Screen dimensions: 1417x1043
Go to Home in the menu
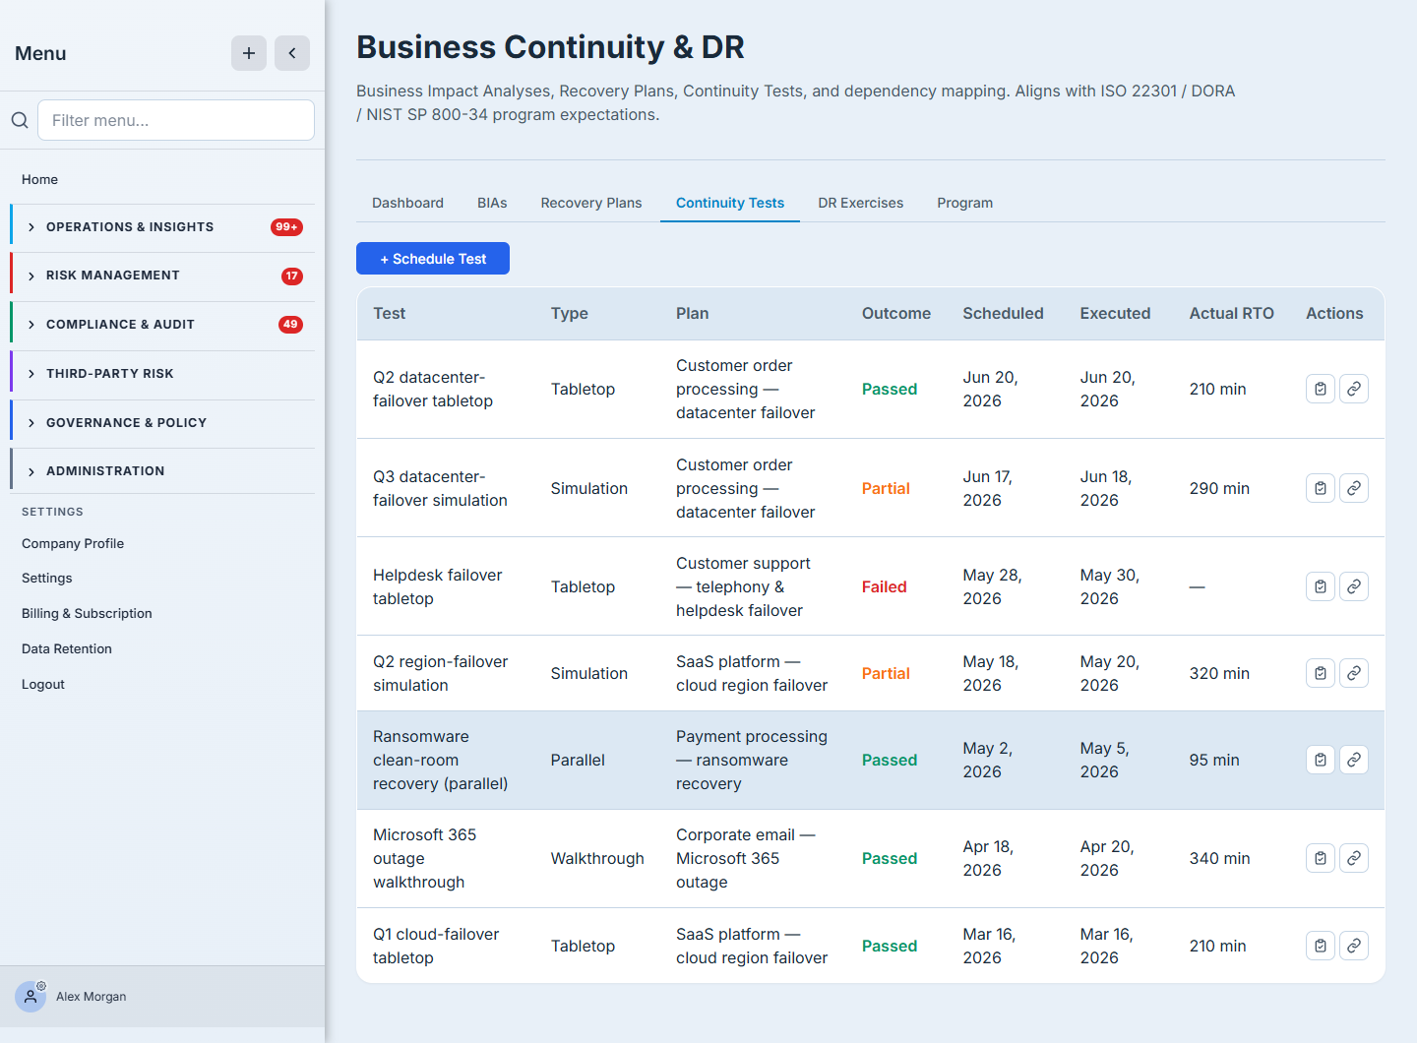pos(39,179)
